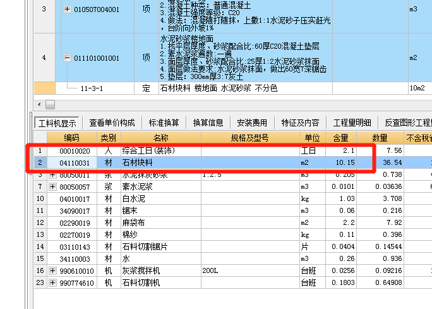Screen dimensions: 432x309
Task: Select name cell 石料切割锯片
Action: (x=161, y=246)
